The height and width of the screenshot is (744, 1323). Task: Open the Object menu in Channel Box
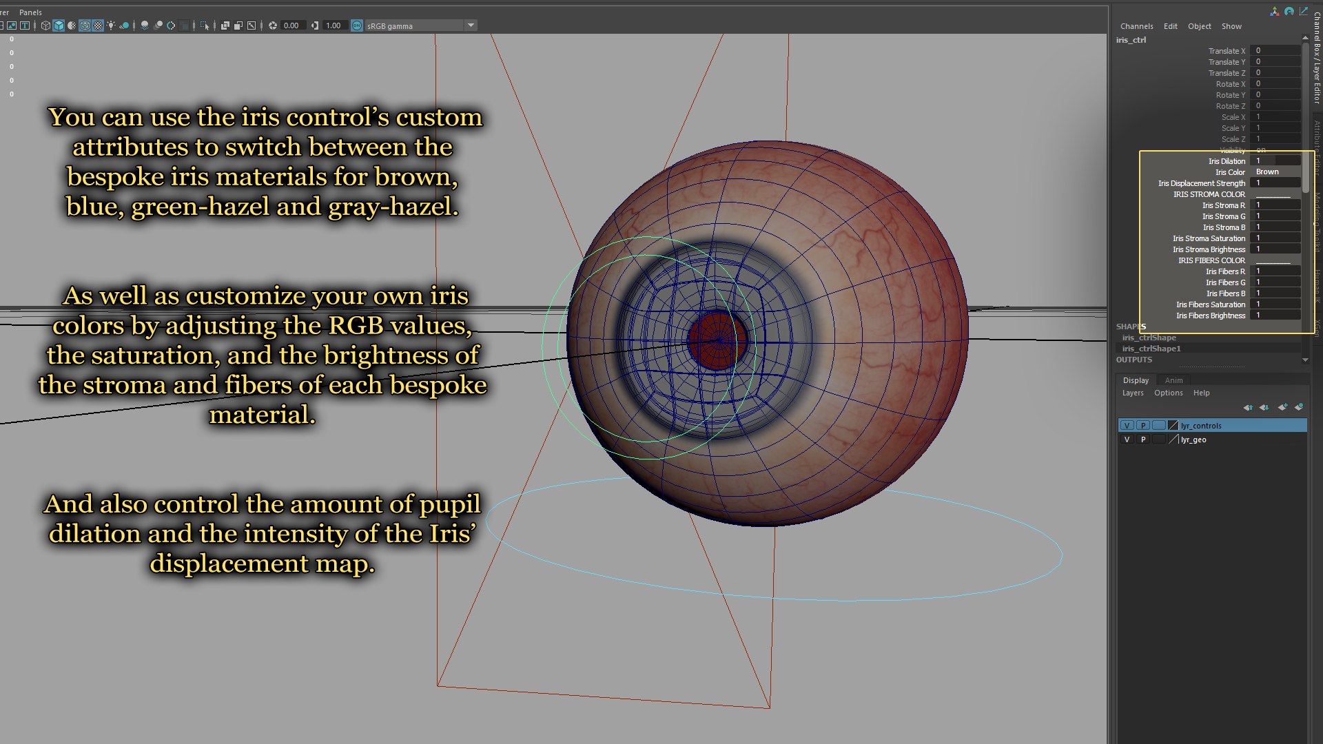point(1199,26)
